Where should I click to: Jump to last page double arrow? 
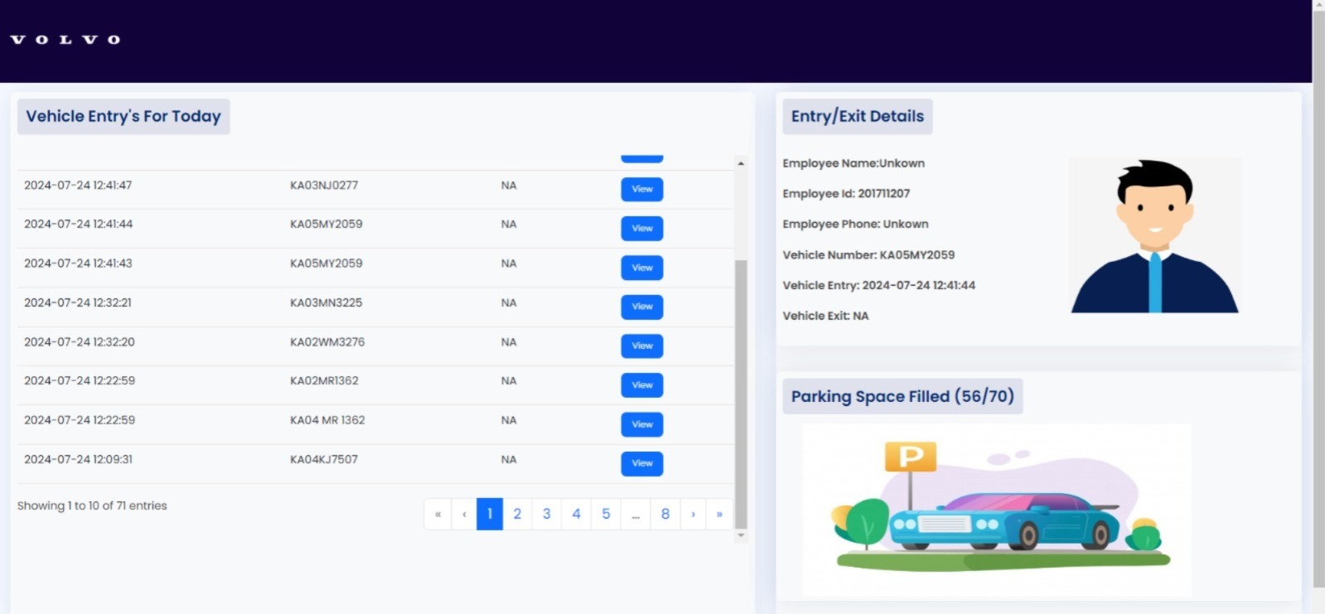pyautogui.click(x=719, y=514)
